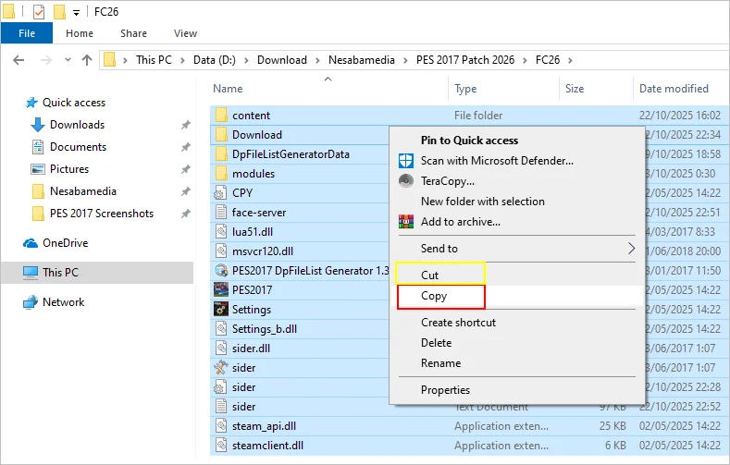Open PES 2017 Screenshots in Quick access

pos(101,214)
